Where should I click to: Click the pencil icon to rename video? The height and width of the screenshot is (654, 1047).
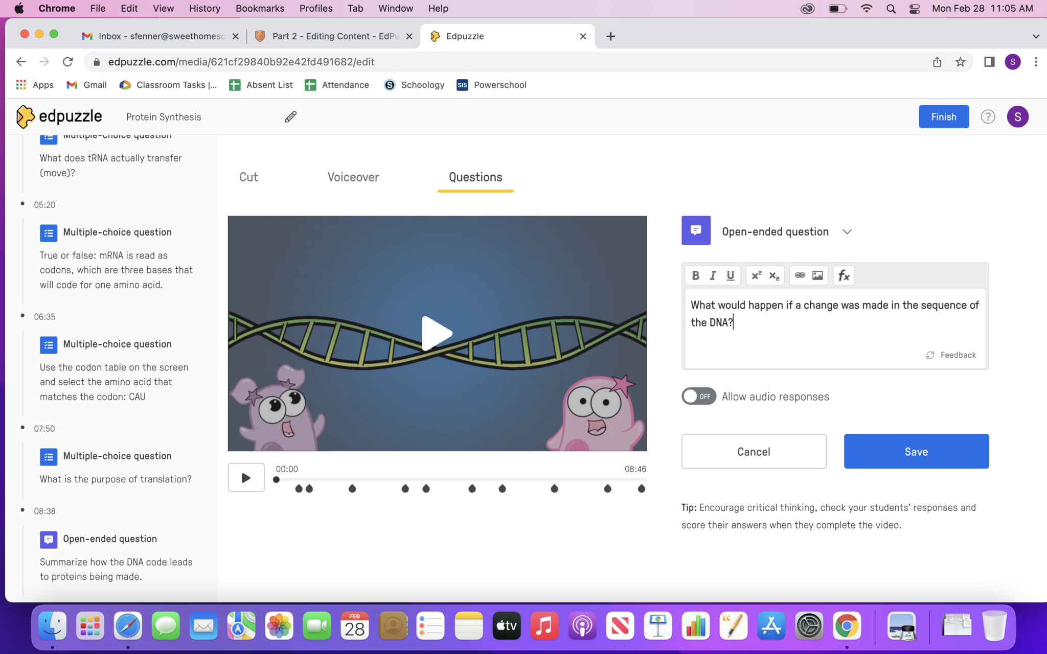tap(290, 117)
